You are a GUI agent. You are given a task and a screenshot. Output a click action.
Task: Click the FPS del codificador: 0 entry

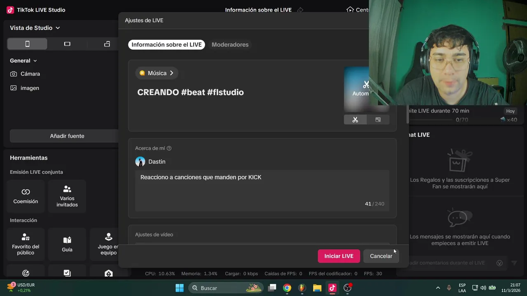pos(333,274)
